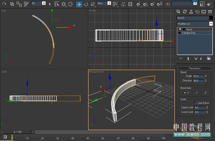
Task: Choose the Bind to Space Warp tool
Action: (26, 4)
